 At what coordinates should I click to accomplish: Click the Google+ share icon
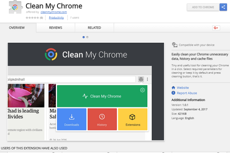click(x=216, y=28)
